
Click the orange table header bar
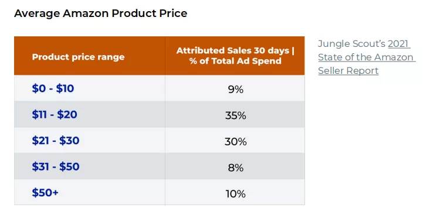(x=160, y=56)
